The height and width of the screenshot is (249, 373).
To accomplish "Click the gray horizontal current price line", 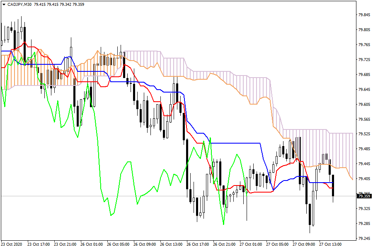I will (124, 196).
